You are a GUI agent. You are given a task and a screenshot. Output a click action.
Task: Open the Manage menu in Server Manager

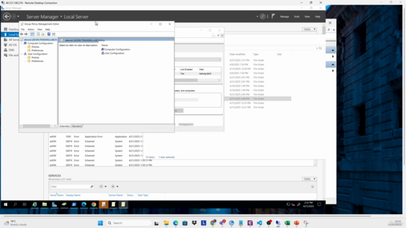(284, 16)
